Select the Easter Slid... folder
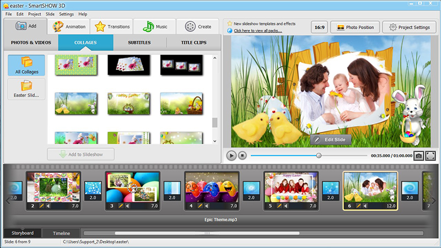Viewport: 441px width, 248px height. pos(26,89)
